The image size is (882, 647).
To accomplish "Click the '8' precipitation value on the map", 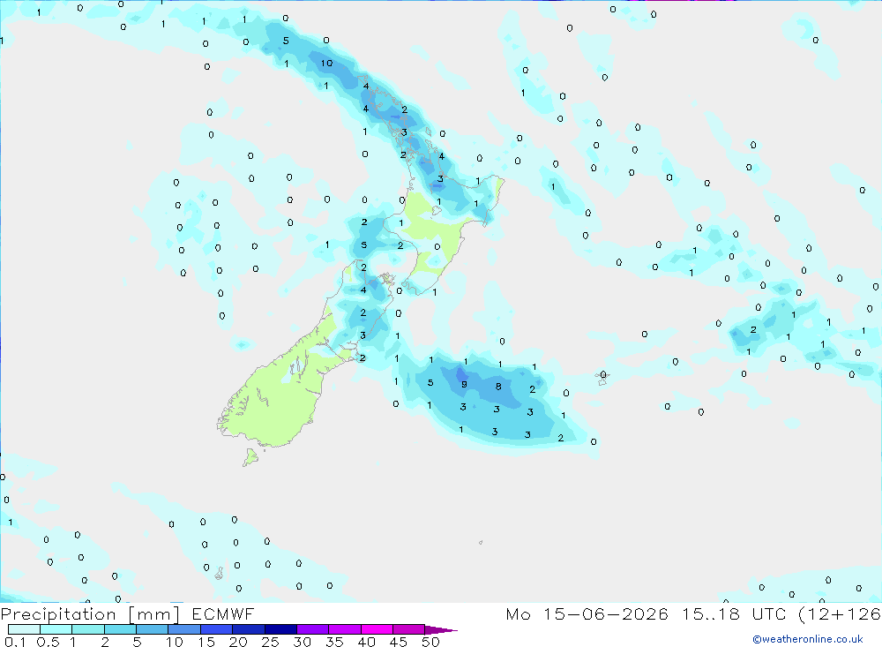I will [498, 387].
